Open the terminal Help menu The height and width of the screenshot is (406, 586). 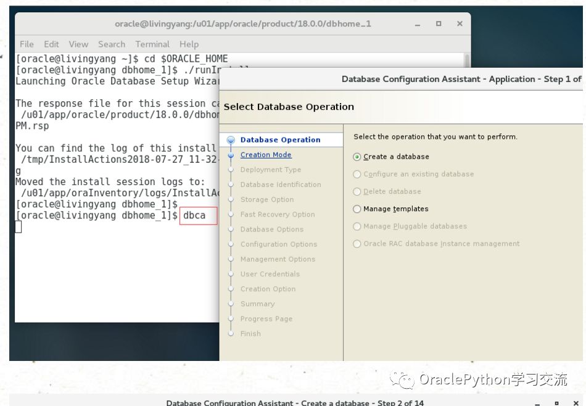click(189, 44)
